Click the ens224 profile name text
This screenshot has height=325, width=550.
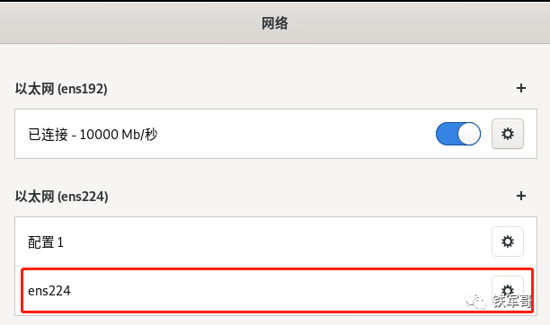49,291
